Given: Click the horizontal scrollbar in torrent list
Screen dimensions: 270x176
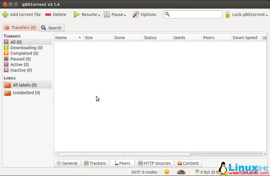Looking at the screenshot, I should point(124,154).
